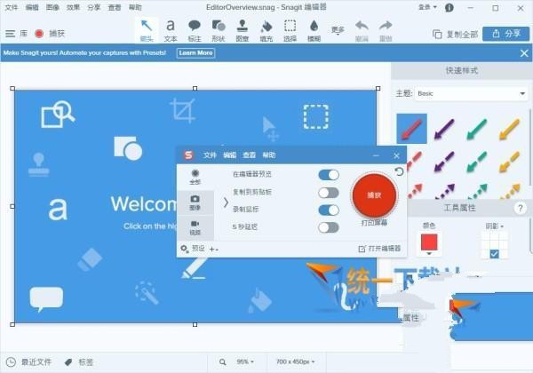This screenshot has width=533, height=373.
Task: Click the red Capture (捕获) record icon in editor toolbar
Action: click(x=39, y=33)
